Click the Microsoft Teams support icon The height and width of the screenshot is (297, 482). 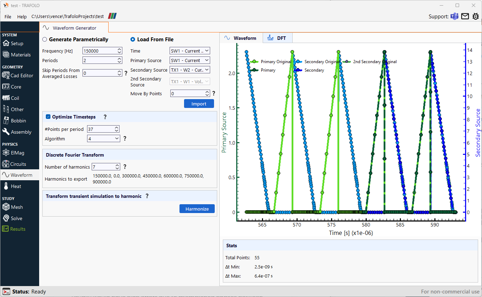tap(455, 16)
